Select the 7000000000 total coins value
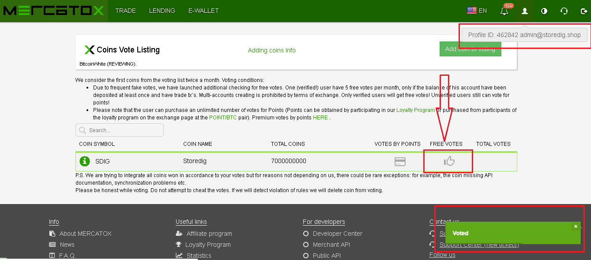Viewport: 591px width, 260px height. [289, 161]
